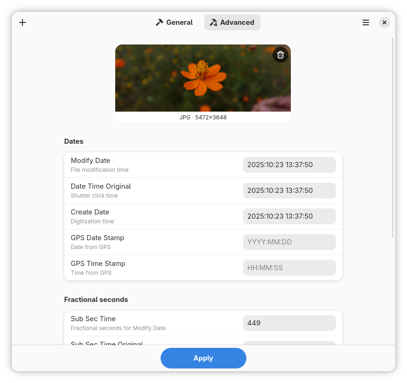Click 'Date from GPS' subtitle

90,247
